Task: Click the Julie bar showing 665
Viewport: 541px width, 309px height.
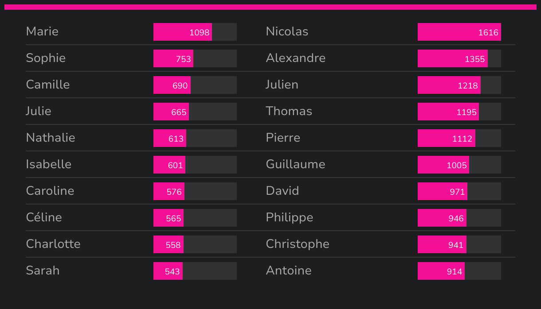Action: pyautogui.click(x=171, y=112)
